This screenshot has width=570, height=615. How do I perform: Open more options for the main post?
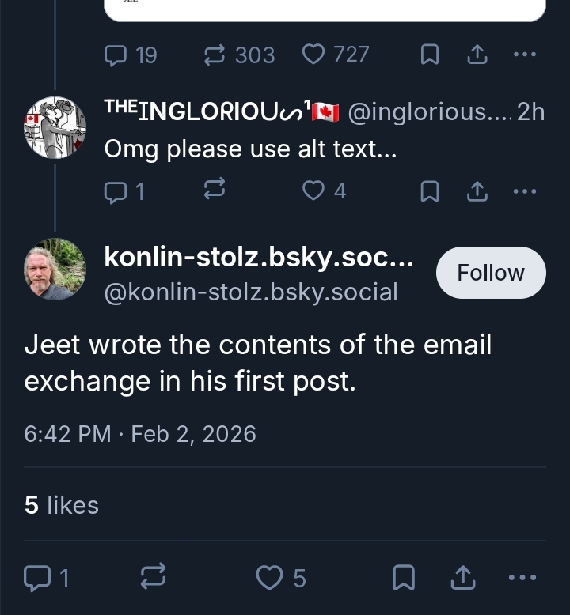(x=522, y=579)
